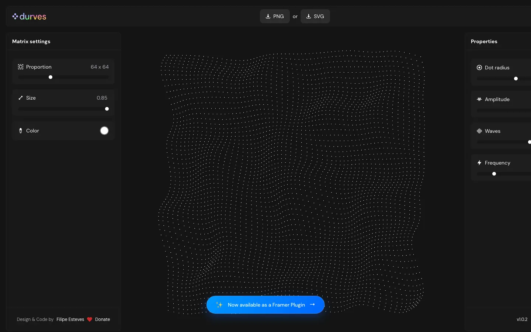Viewport: 531px width, 332px height.
Task: Click the Proportion slider handle
Action: pos(51,77)
